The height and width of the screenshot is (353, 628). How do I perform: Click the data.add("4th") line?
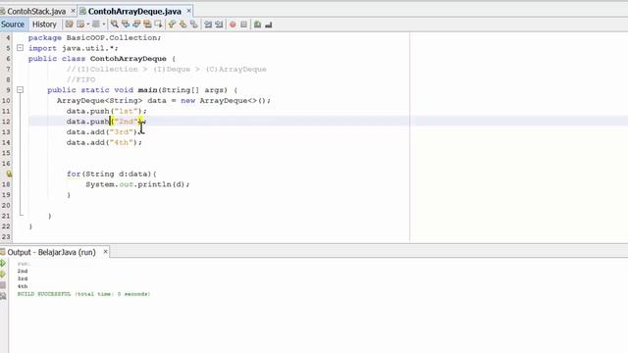[x=104, y=142]
